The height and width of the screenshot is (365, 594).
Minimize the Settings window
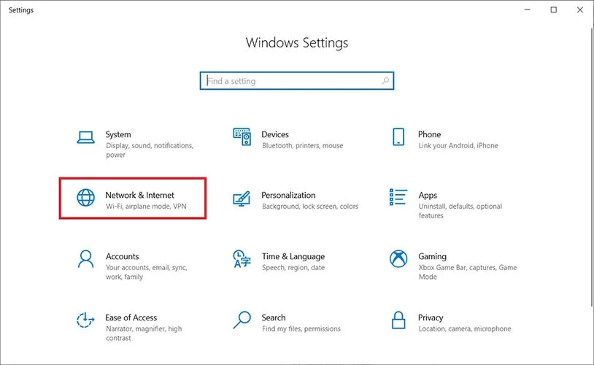[x=527, y=9]
